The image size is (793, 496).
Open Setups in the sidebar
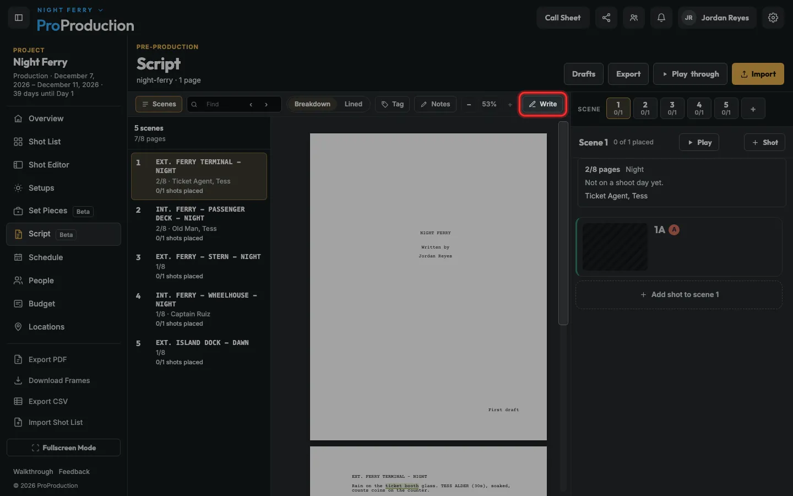[x=63, y=188]
